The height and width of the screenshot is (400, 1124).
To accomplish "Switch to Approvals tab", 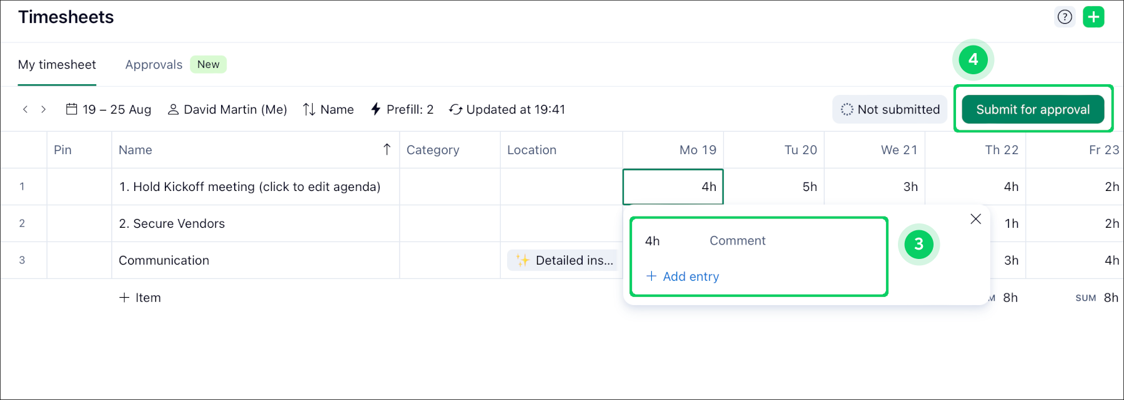I will pyautogui.click(x=154, y=65).
